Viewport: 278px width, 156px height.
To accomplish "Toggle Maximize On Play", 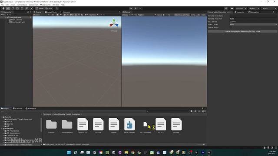I will point(182,15).
